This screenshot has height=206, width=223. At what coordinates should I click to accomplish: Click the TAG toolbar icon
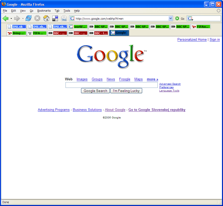click(x=64, y=18)
